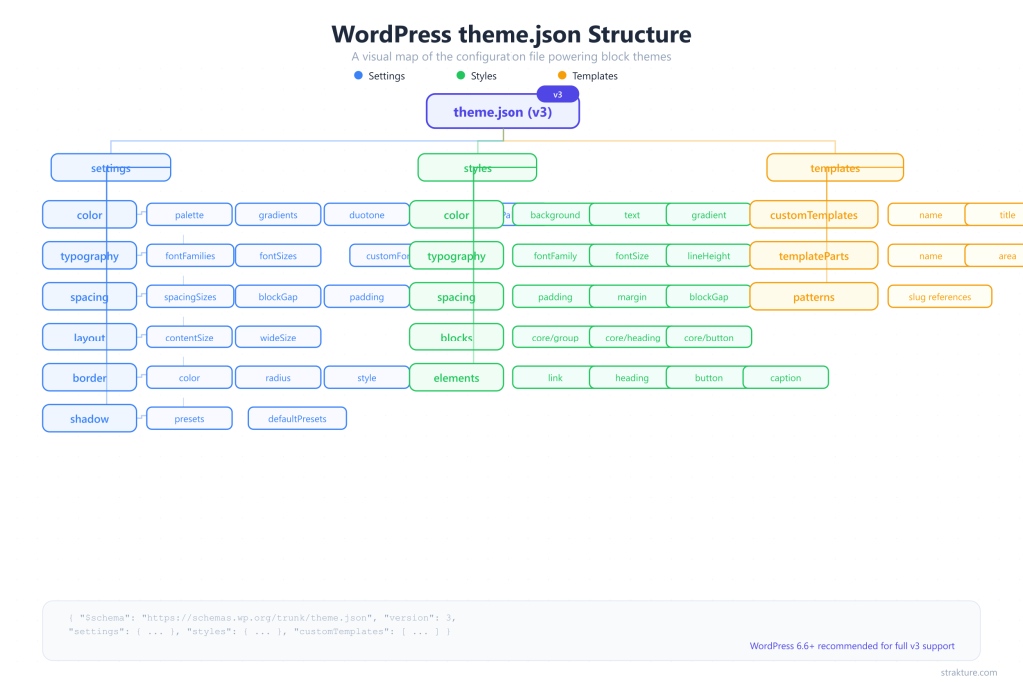Select the small color node in border row
Viewport: 1023px width, 682px height.
pyautogui.click(x=189, y=378)
